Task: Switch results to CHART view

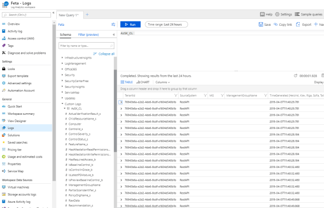Action: pyautogui.click(x=143, y=82)
